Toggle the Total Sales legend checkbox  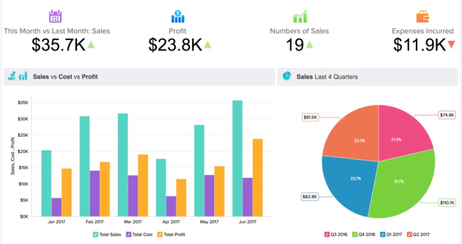(95, 234)
